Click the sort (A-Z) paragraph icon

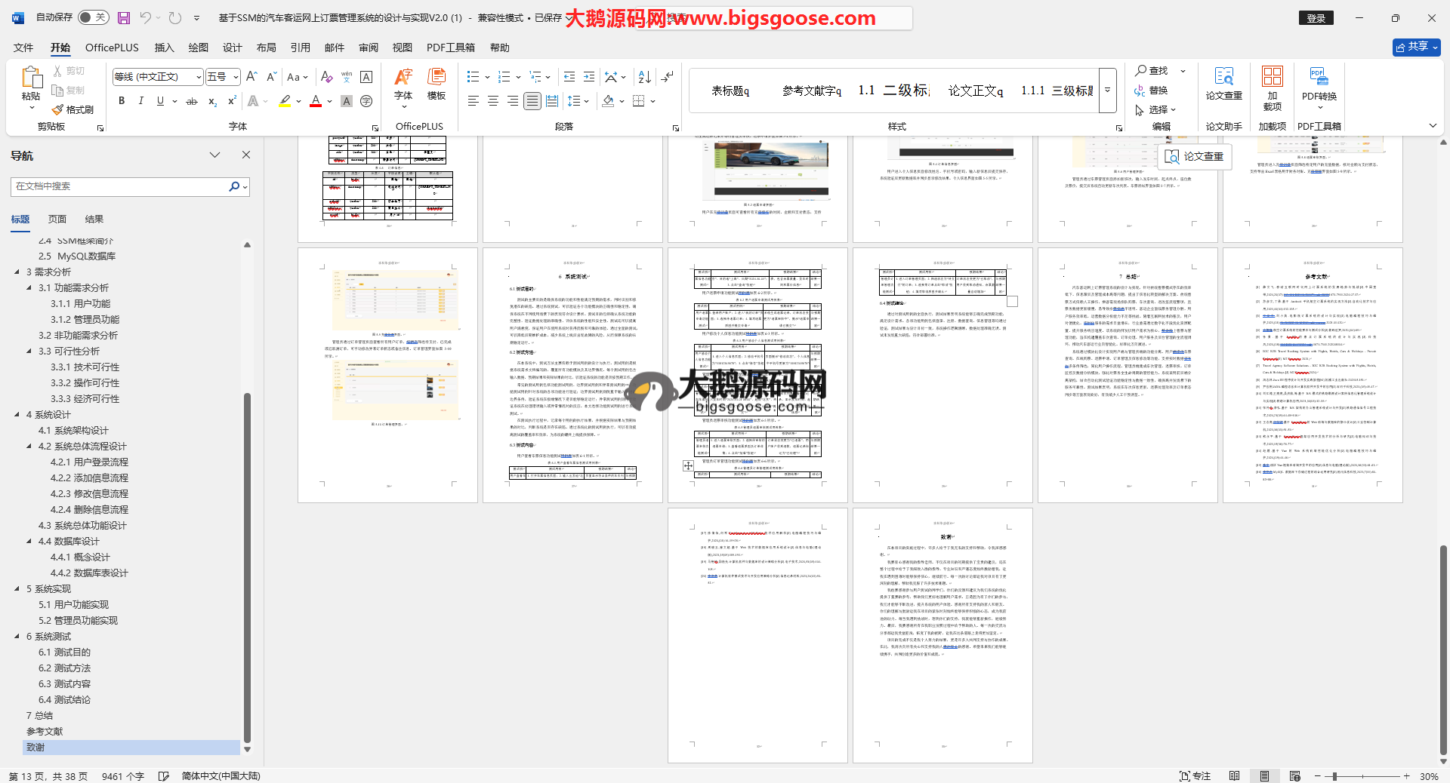(644, 77)
